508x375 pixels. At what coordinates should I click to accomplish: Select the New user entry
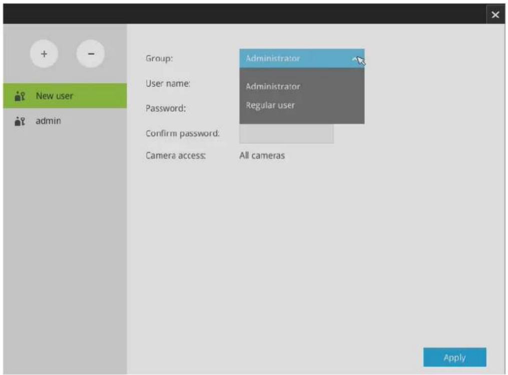[65, 96]
